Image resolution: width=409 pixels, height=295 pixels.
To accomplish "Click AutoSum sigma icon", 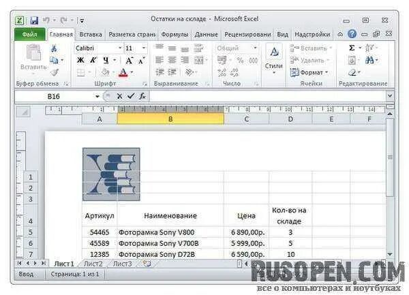I will (x=352, y=48).
